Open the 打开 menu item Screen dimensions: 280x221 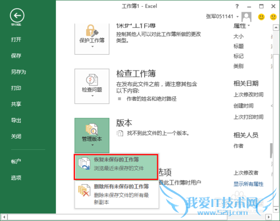(x=16, y=39)
